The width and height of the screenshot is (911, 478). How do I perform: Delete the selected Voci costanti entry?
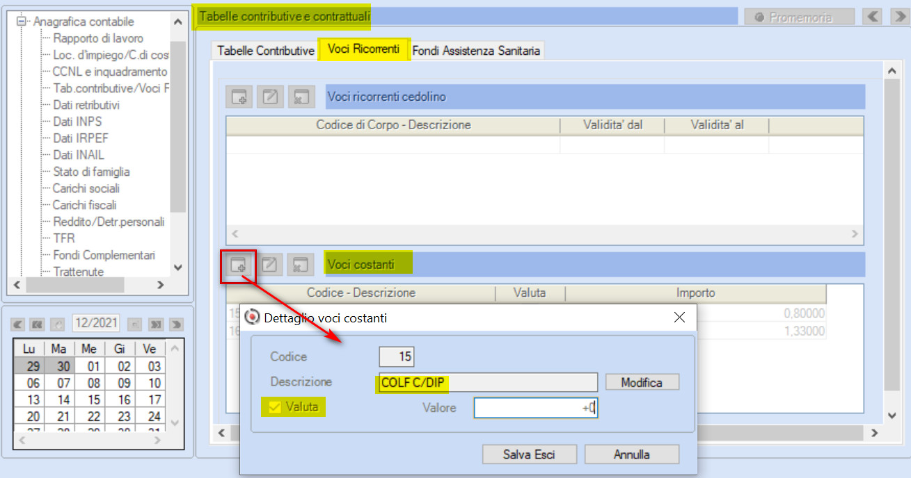(x=300, y=265)
